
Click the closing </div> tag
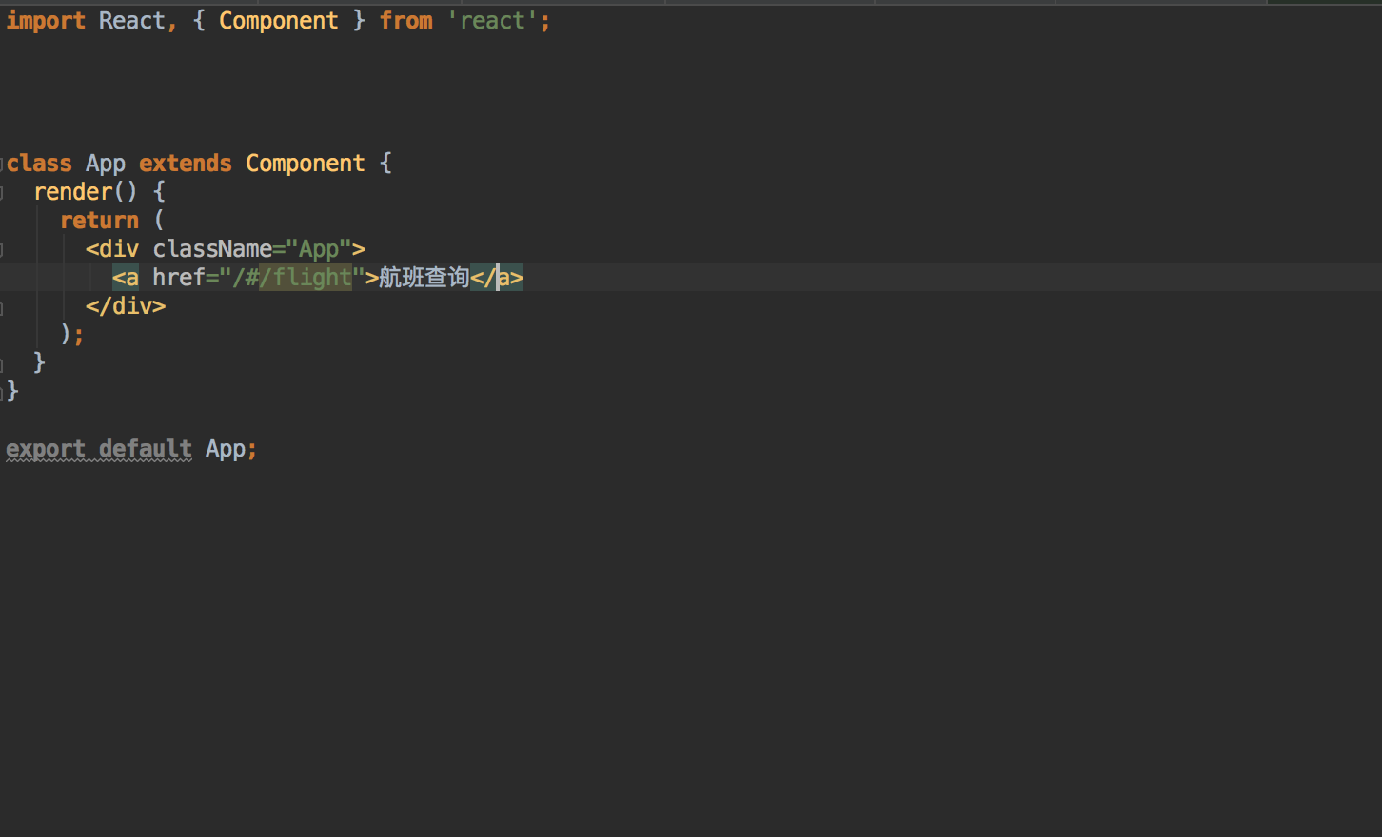125,305
